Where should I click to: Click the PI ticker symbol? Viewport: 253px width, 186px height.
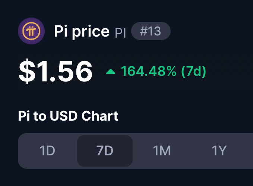pyautogui.click(x=120, y=33)
